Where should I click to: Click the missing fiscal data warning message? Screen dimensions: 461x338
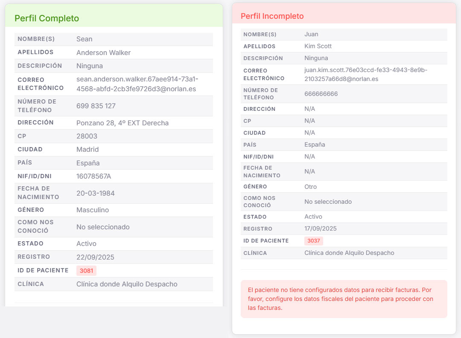coord(344,298)
